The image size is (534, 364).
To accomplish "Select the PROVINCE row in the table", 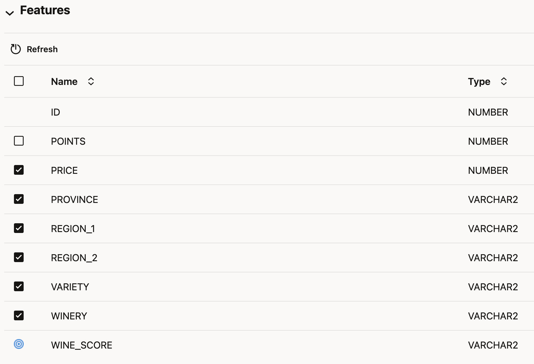I will tap(75, 199).
